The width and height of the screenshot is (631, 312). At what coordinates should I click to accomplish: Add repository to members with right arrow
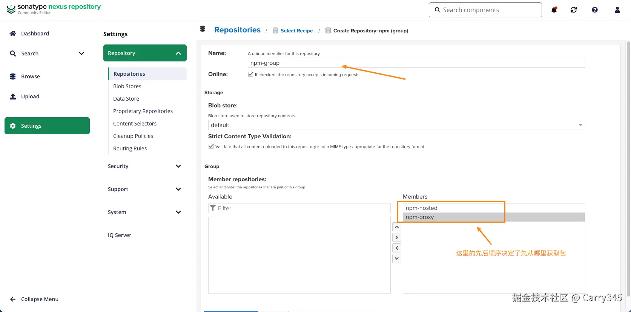coord(397,237)
